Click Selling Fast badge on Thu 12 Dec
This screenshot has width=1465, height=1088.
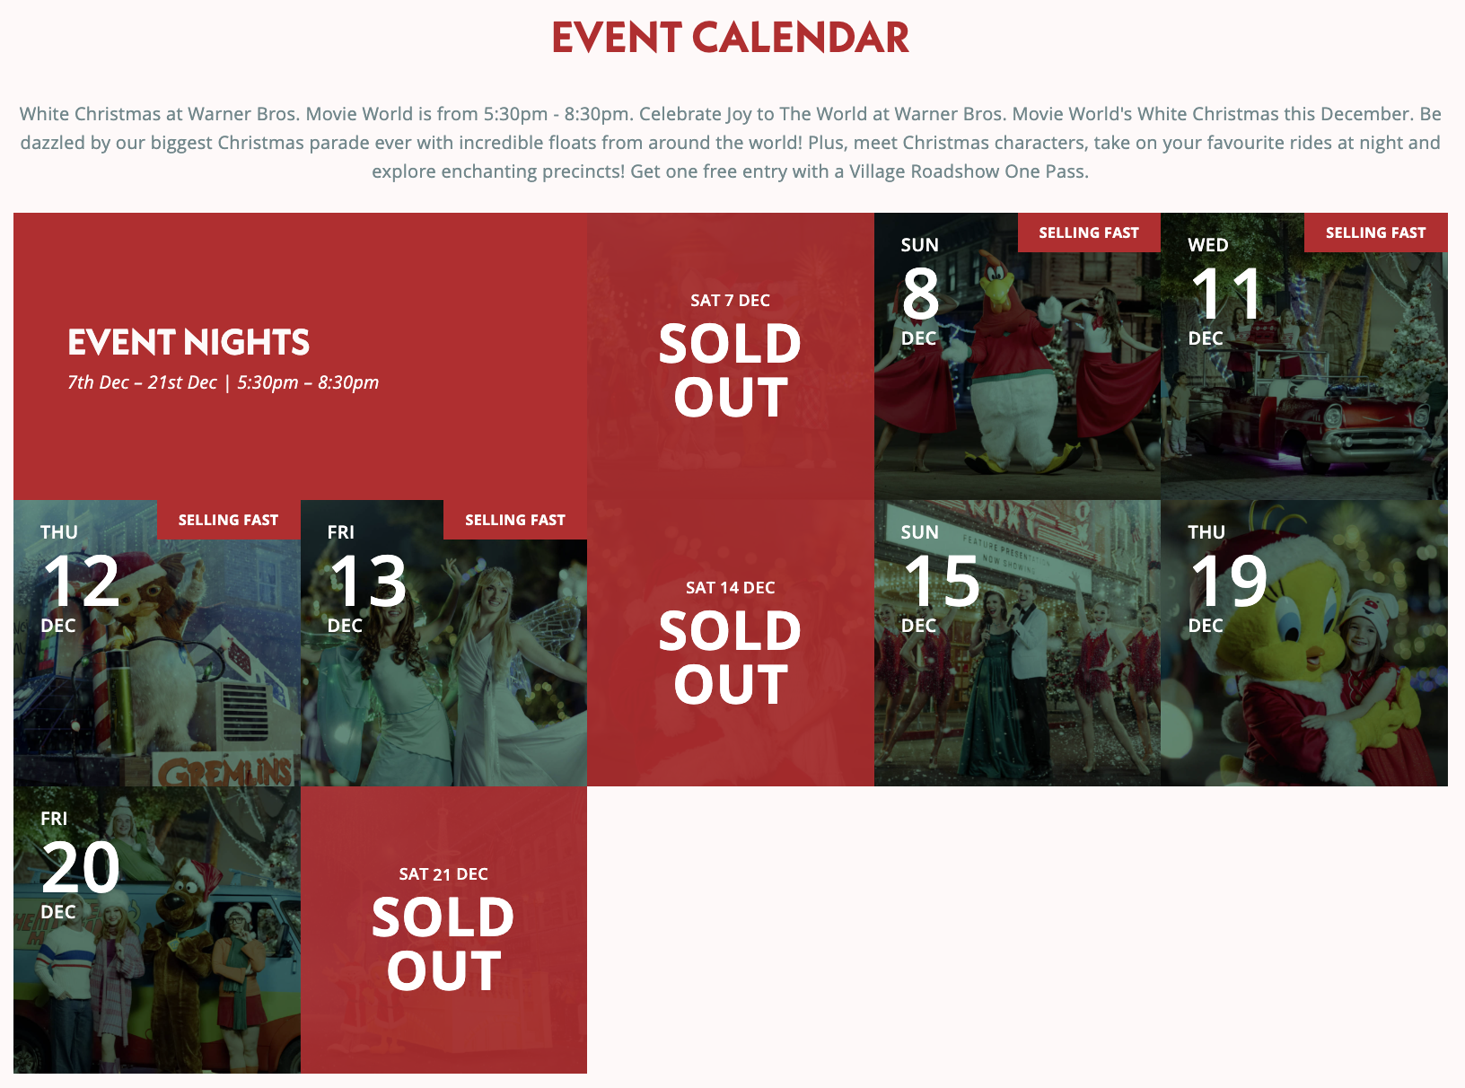click(229, 520)
